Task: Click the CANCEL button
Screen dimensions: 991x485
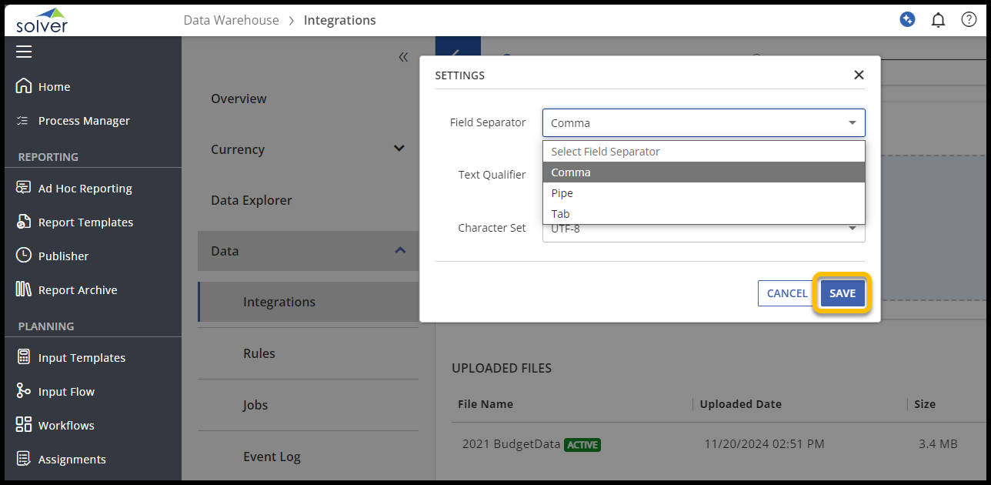Action: coord(786,293)
